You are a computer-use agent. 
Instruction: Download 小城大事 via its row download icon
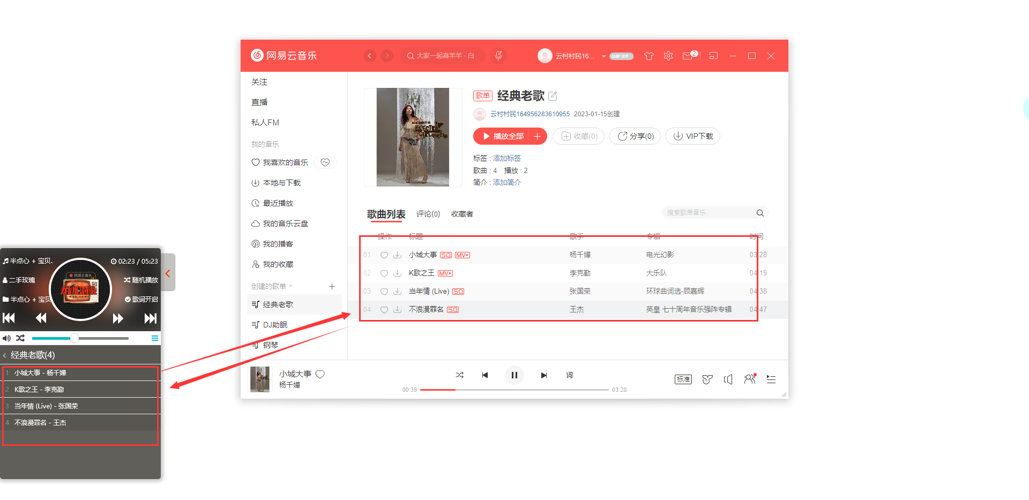click(x=397, y=255)
